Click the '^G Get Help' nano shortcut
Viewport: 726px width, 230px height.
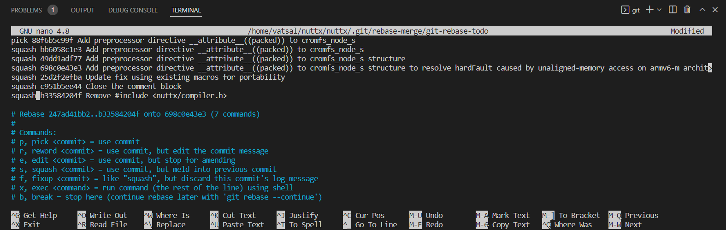[x=34, y=215]
